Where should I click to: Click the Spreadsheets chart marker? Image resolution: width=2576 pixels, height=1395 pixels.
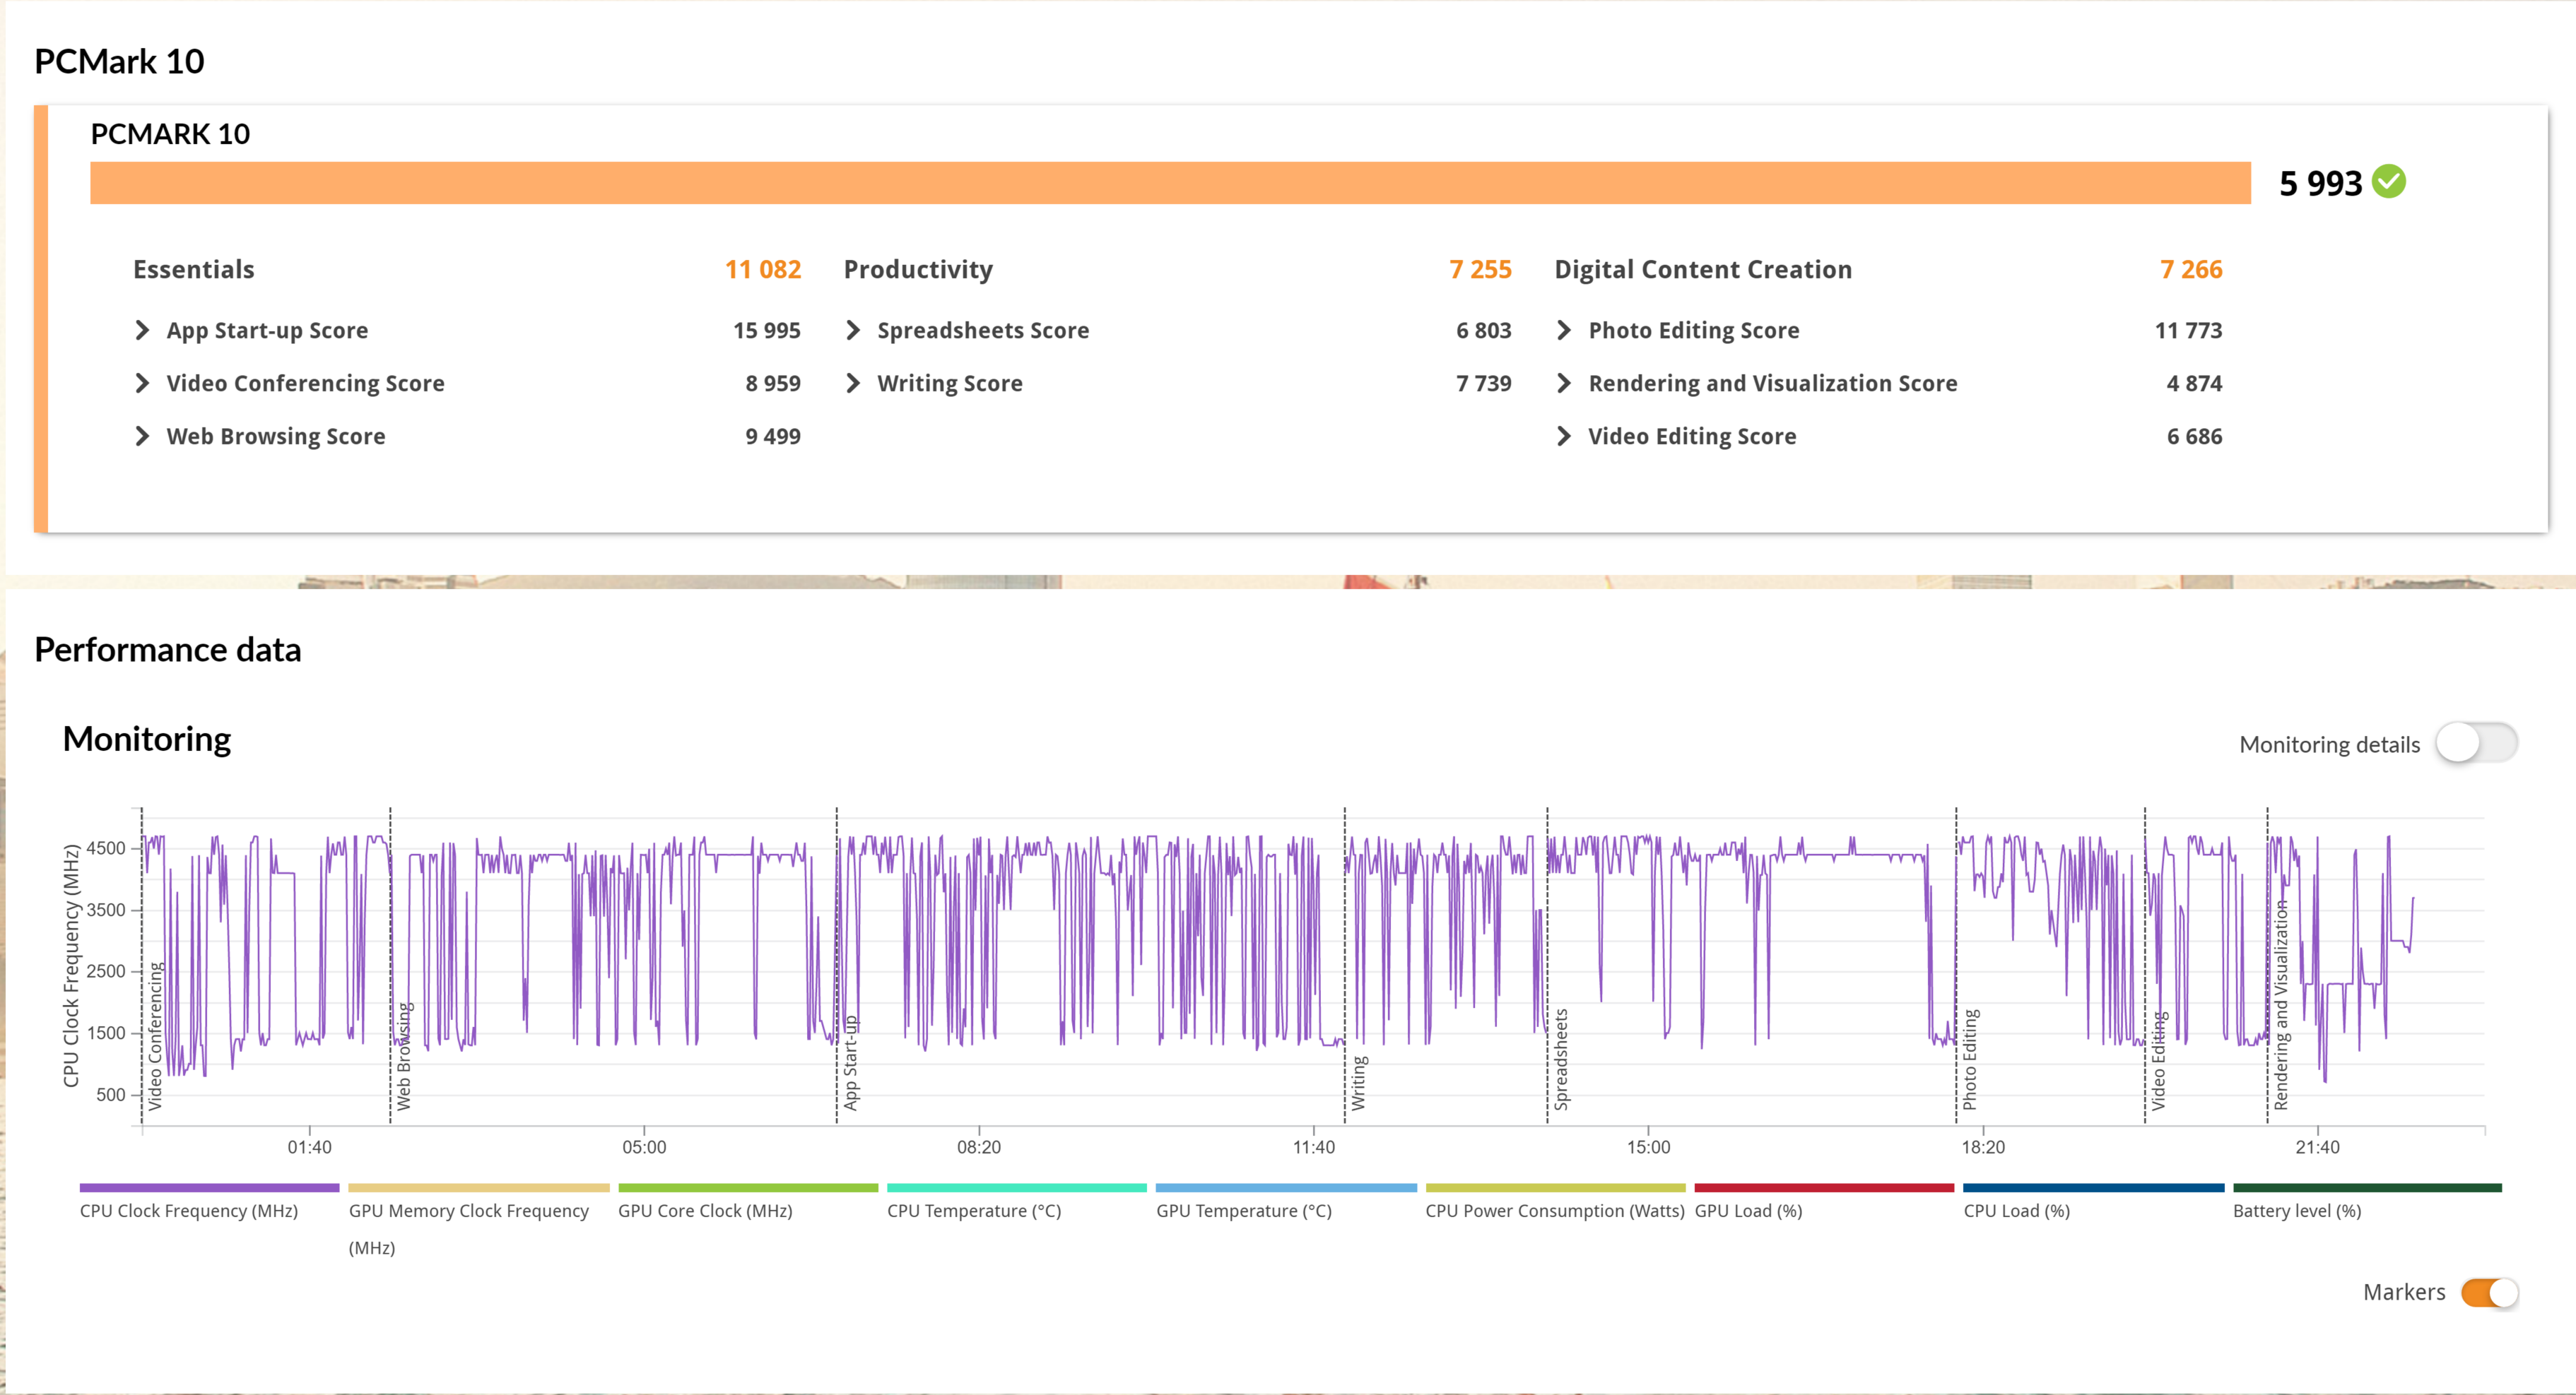tap(1561, 1060)
